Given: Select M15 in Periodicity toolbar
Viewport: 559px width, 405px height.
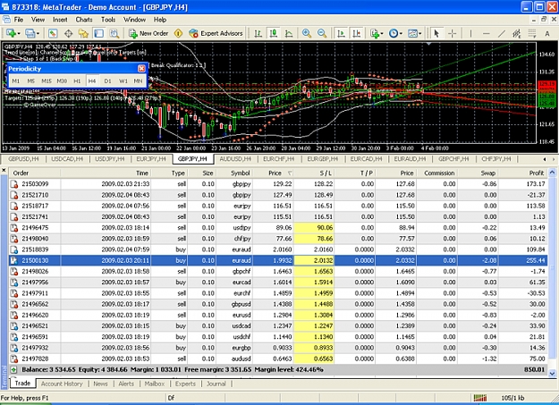Looking at the screenshot, I should [47, 81].
